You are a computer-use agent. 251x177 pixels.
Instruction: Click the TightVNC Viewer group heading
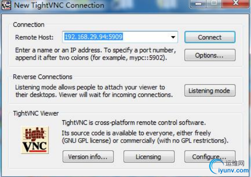coord(36,113)
